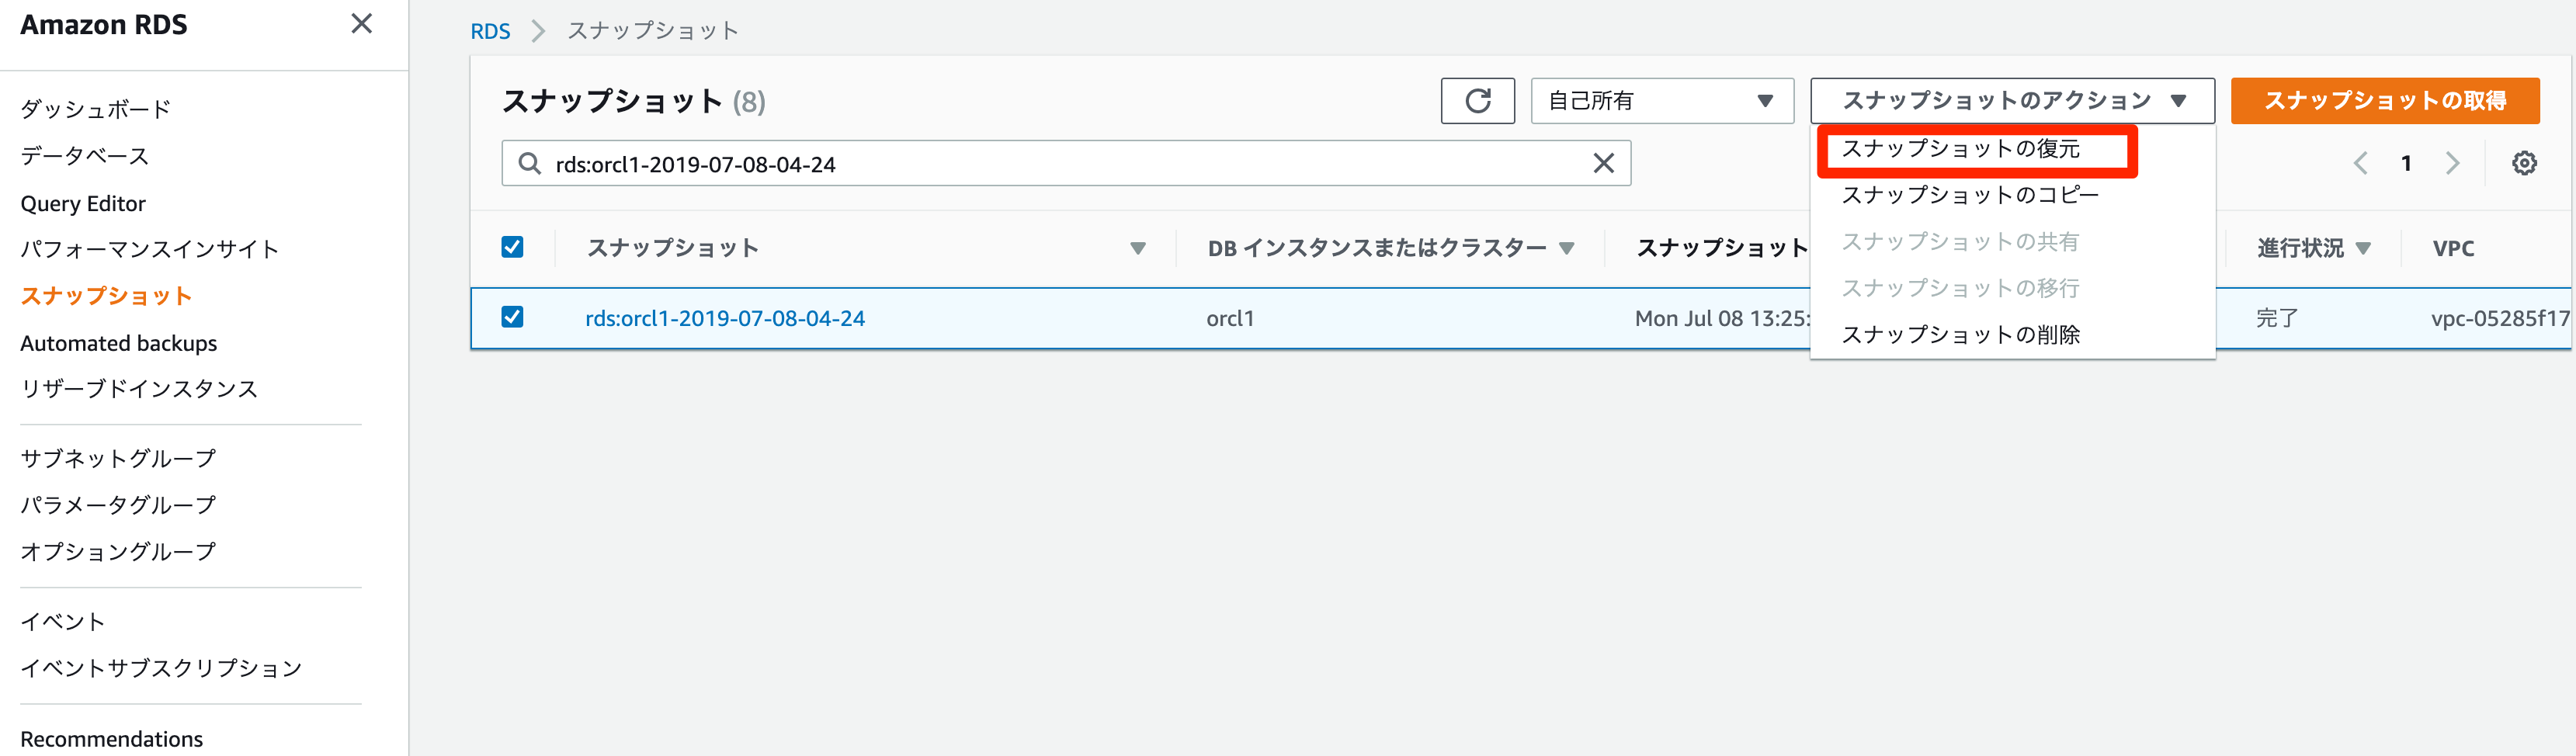Click the refresh snapshots icon button
Viewport: 2576px width, 756px height.
click(1477, 101)
